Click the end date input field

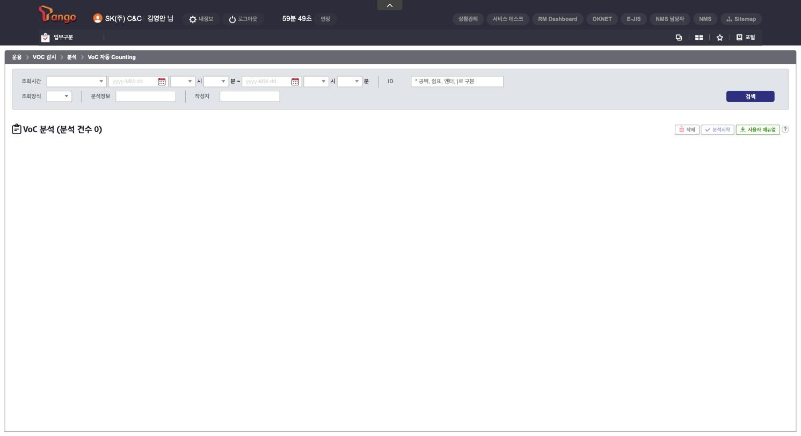pyautogui.click(x=266, y=82)
